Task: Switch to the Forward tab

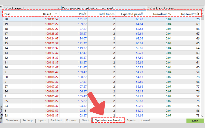Action: (71, 120)
